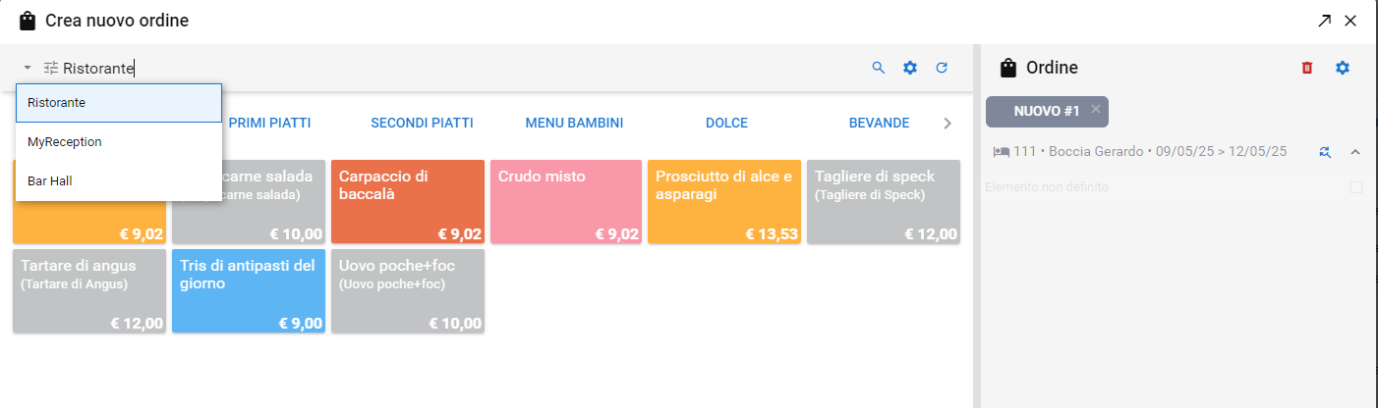
Task: Add Carpaccio di baccalà to order
Action: pos(407,201)
